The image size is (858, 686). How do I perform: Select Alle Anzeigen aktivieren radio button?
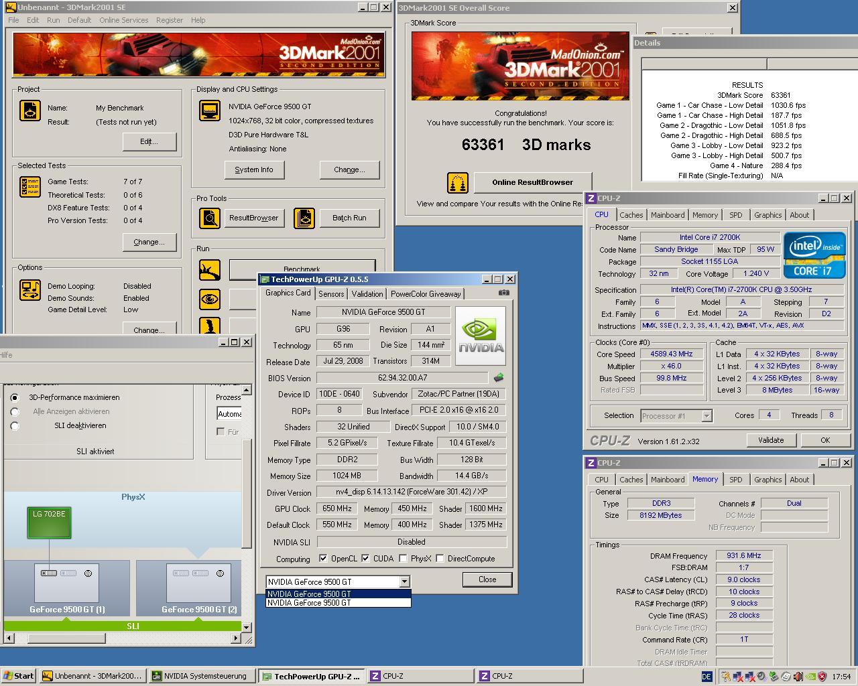coord(15,411)
